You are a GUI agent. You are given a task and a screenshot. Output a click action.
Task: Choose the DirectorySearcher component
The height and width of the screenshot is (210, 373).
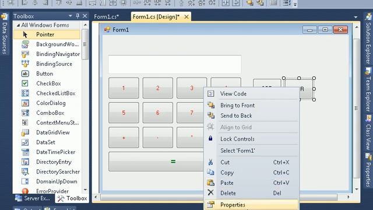[x=47, y=171]
